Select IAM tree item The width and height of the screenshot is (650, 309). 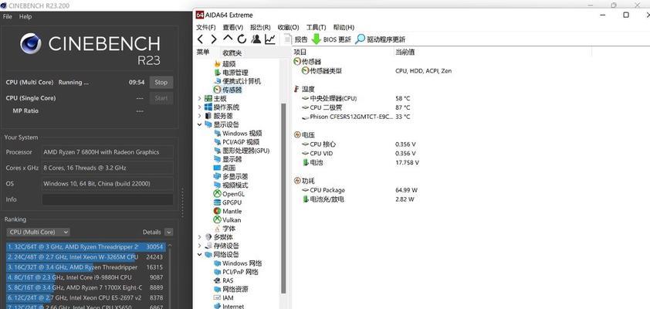point(223,298)
